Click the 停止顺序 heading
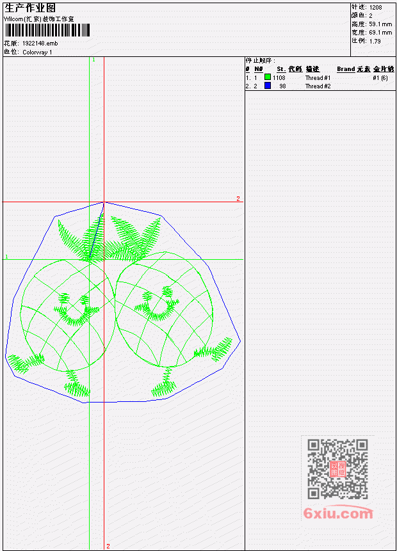The height and width of the screenshot is (551, 397). click(x=260, y=61)
